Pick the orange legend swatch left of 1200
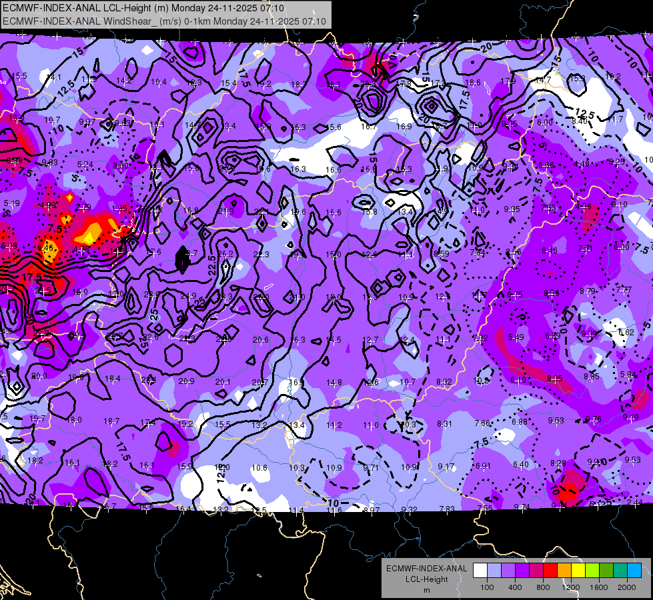653x600 pixels. click(564, 571)
